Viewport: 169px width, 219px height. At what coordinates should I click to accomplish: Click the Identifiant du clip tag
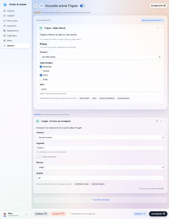click(82, 184)
